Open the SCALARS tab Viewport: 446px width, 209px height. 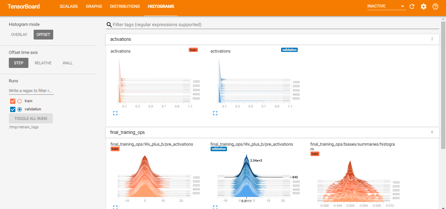[x=69, y=7]
